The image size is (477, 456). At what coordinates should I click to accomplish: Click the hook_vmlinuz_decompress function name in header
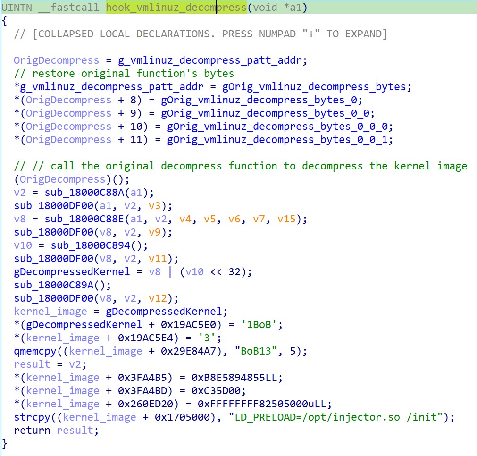click(x=176, y=8)
